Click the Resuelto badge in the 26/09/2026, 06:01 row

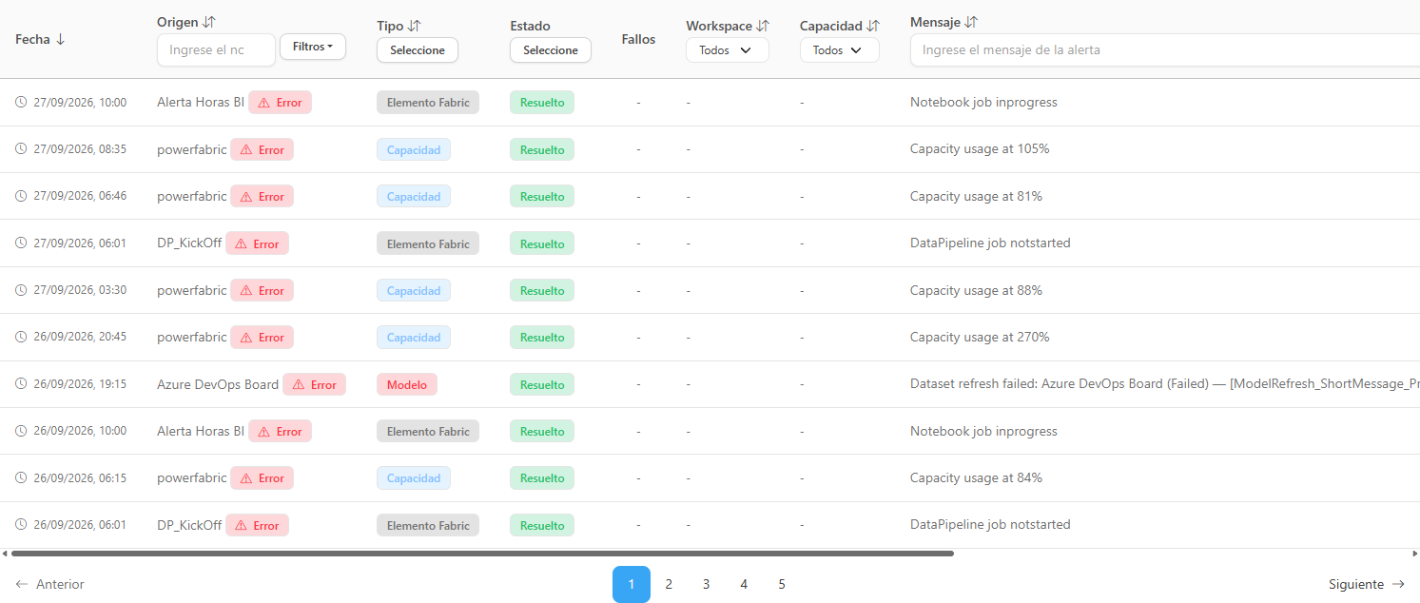coord(542,525)
